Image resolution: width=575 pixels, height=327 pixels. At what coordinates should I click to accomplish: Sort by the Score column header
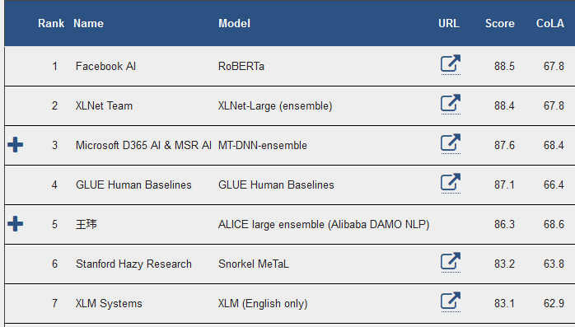click(500, 23)
